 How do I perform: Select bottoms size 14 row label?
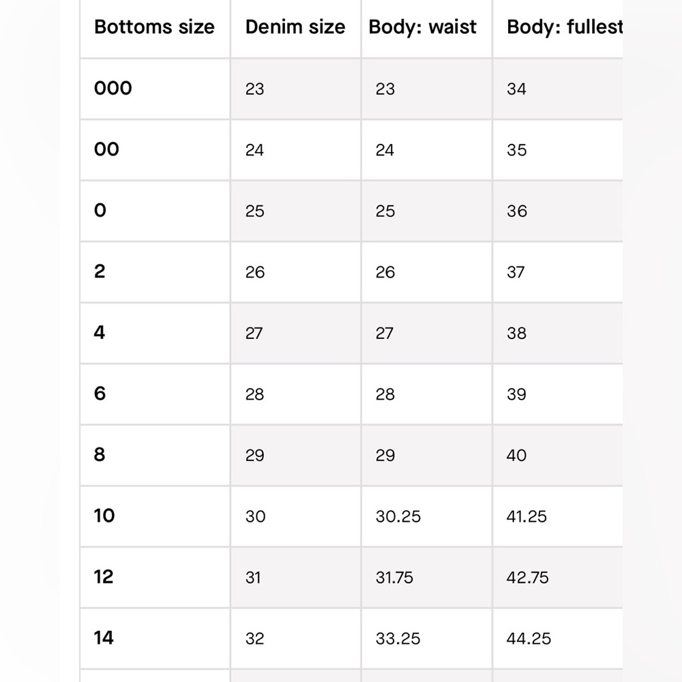coord(104,638)
